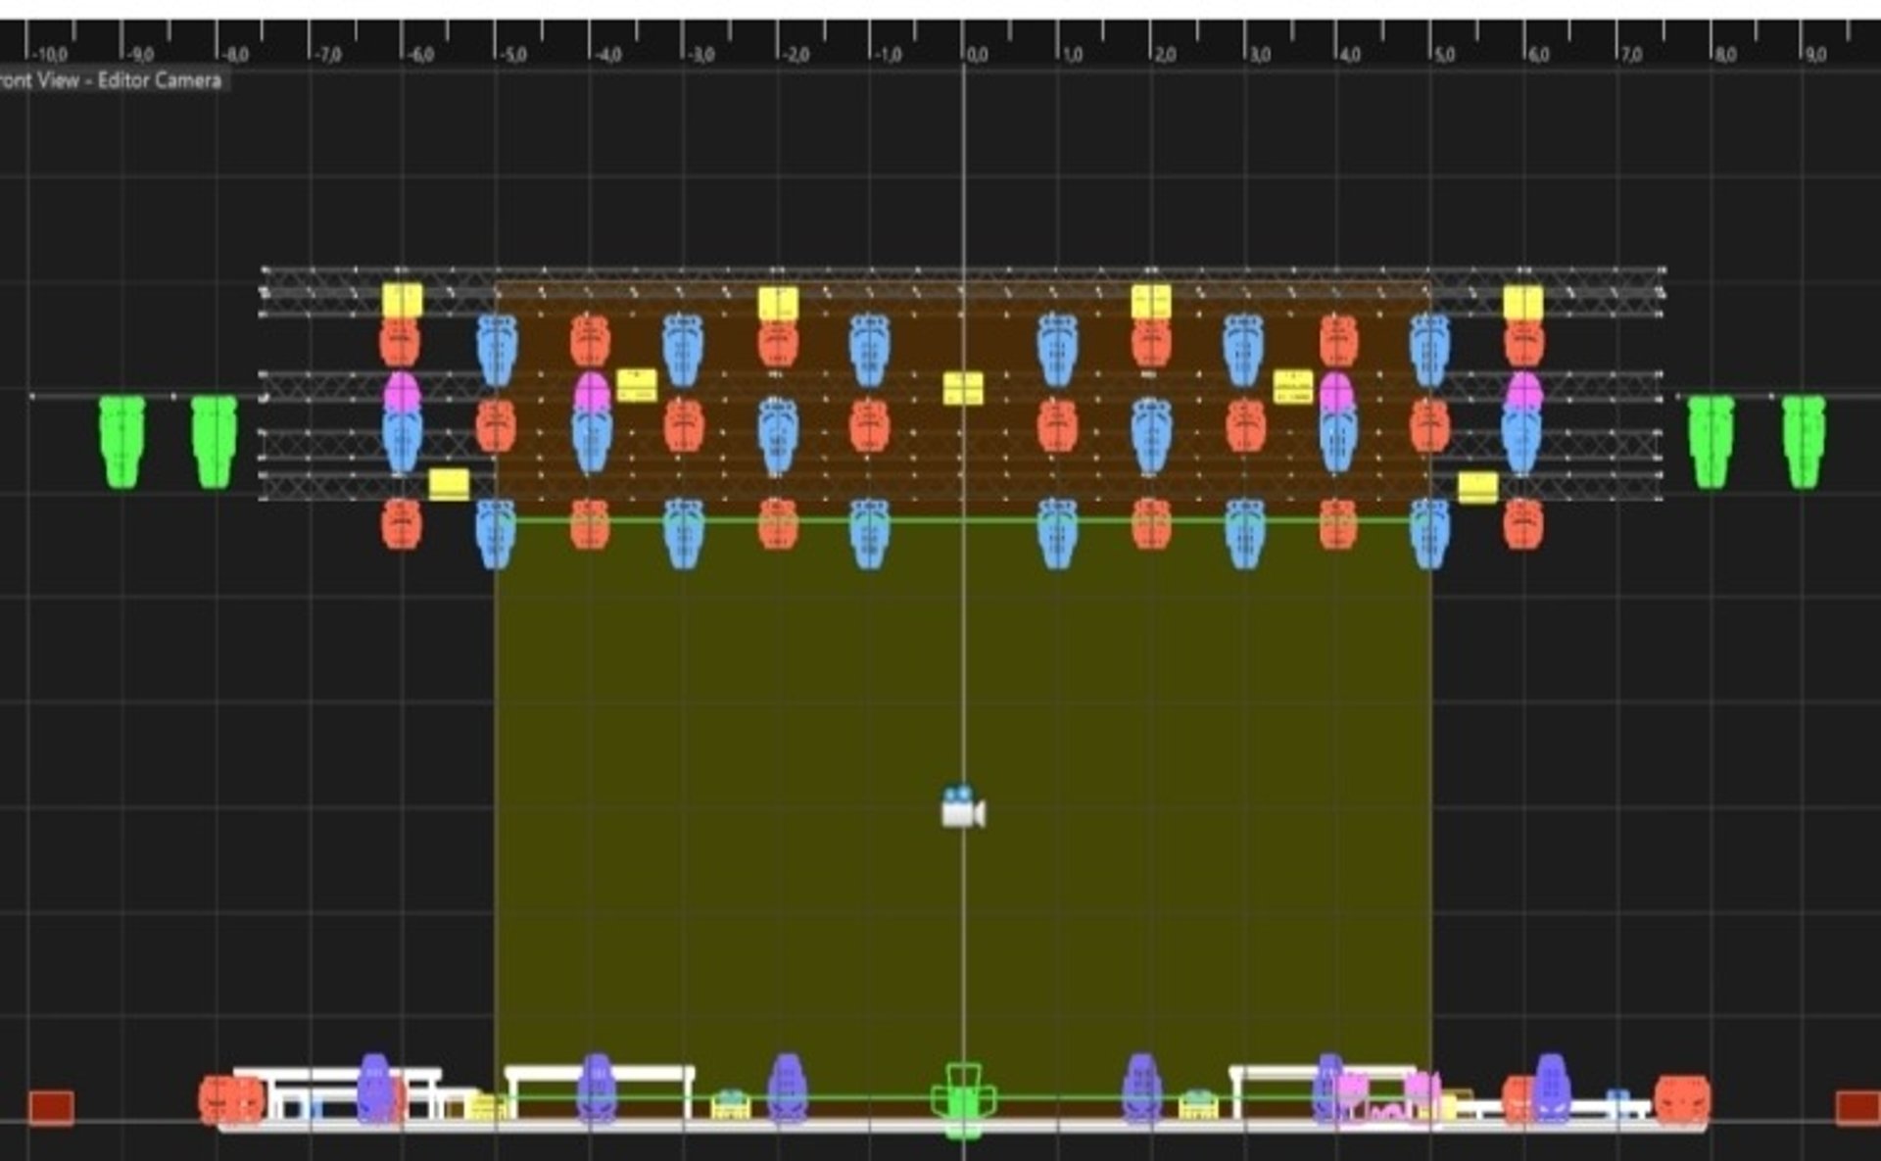Select the top-right yellow fixture on truss
The height and width of the screenshot is (1161, 1881).
(1522, 302)
